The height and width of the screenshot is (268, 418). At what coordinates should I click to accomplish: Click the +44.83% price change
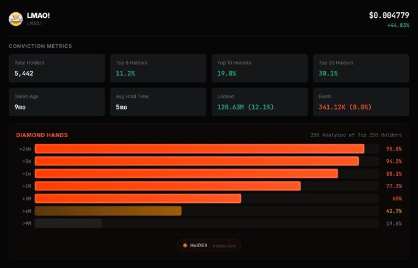[398, 25]
